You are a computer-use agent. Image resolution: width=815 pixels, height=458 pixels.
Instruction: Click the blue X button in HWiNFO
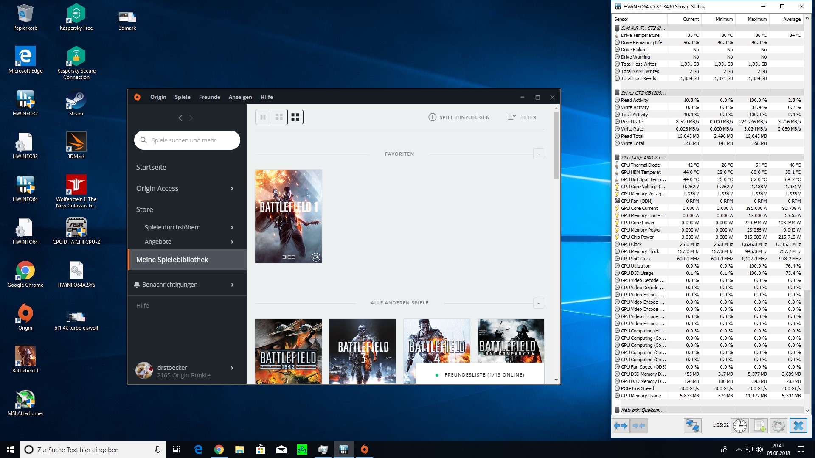point(798,425)
